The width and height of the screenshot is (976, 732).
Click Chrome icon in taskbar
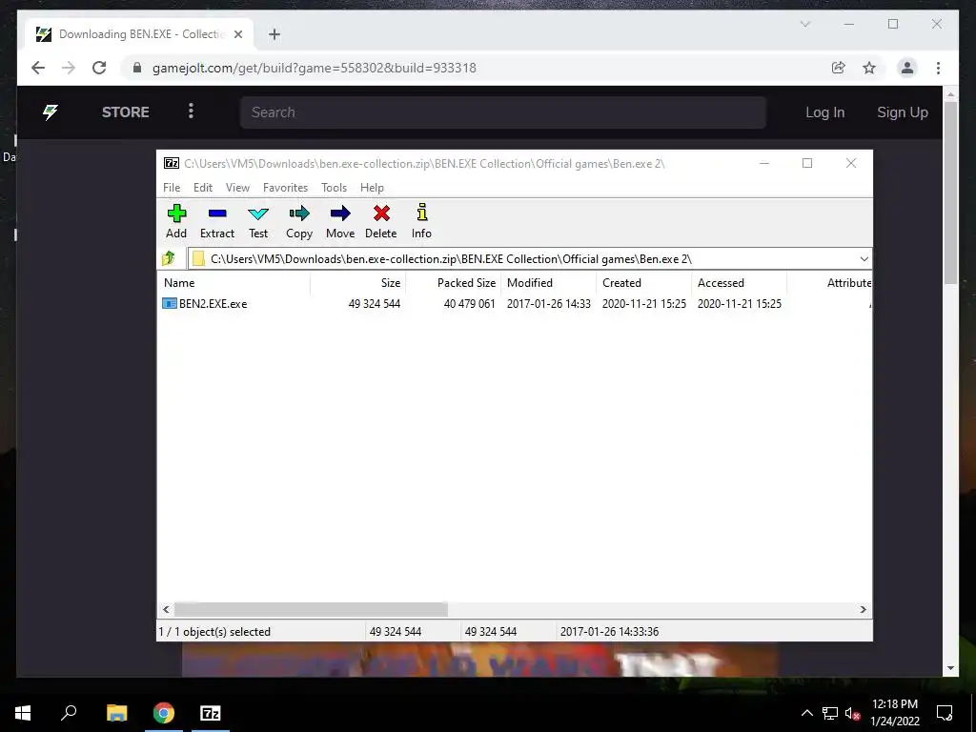click(x=164, y=713)
